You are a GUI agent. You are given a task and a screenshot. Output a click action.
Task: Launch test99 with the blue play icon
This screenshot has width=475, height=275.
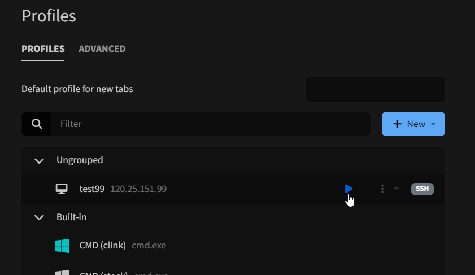(x=348, y=189)
